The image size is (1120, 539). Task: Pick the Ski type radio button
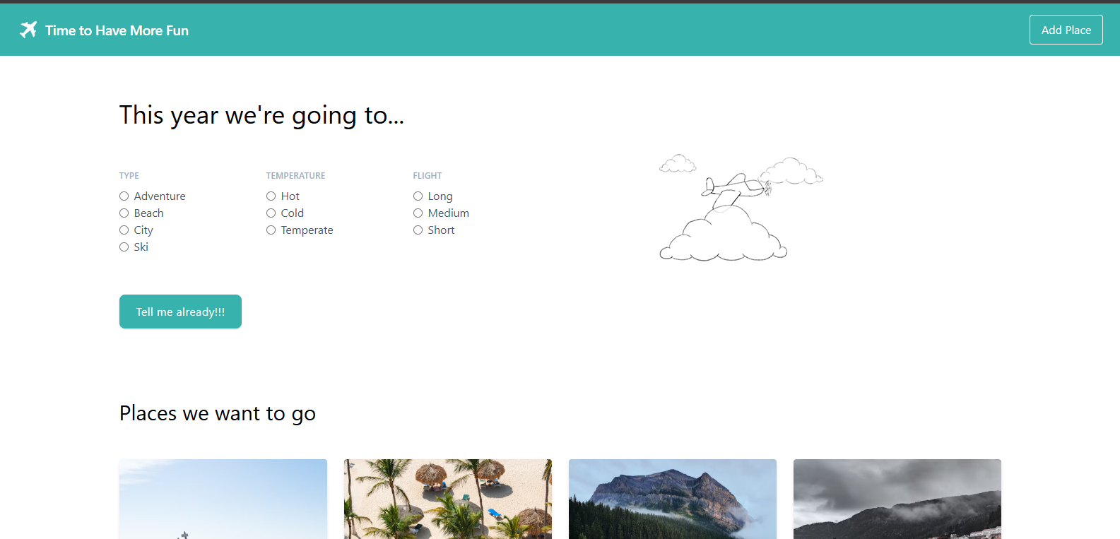tap(124, 247)
